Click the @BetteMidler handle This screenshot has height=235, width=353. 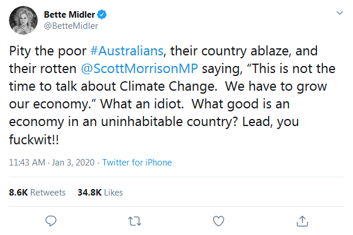coord(71,26)
